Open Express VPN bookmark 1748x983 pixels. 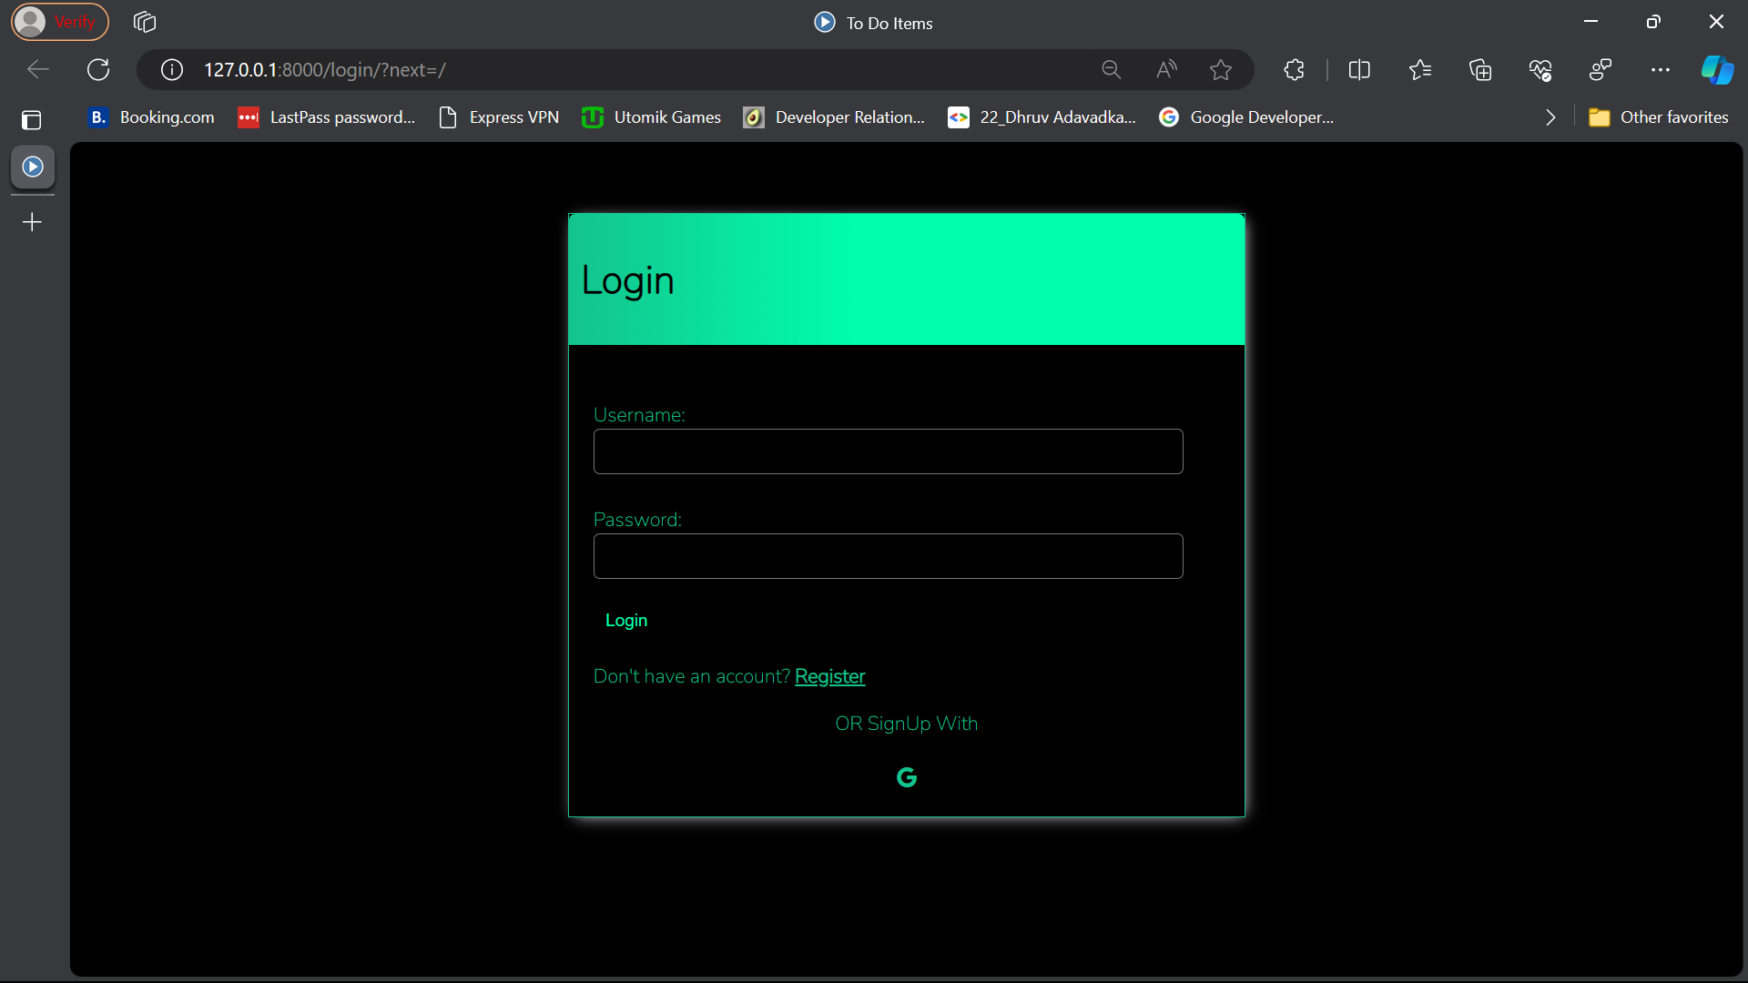point(499,117)
